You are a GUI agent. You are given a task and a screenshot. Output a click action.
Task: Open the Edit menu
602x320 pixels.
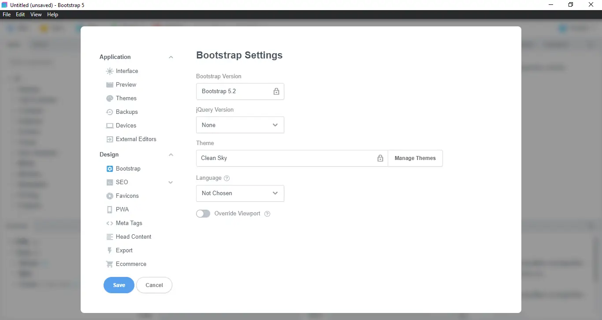(x=20, y=14)
